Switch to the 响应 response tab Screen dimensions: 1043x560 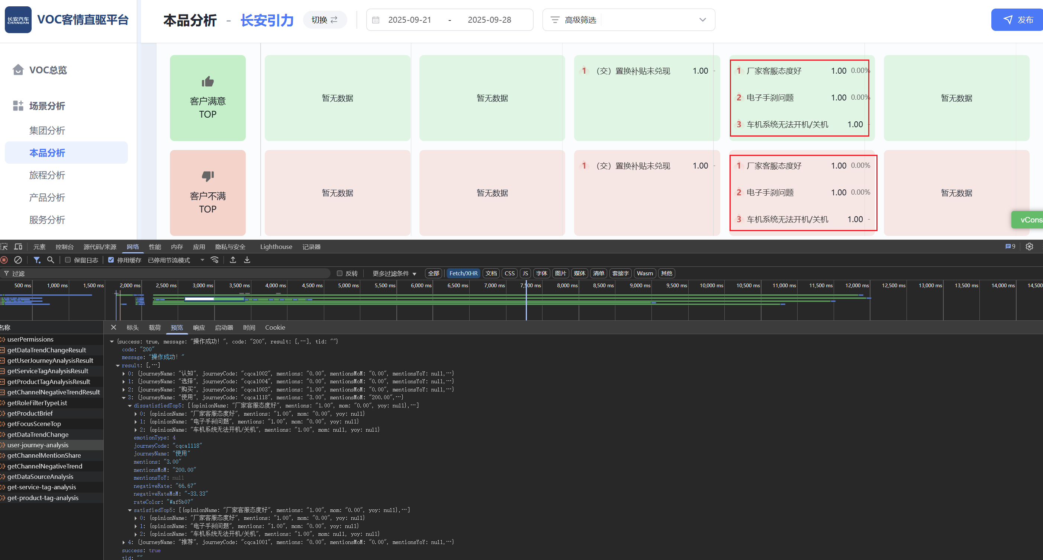199,328
